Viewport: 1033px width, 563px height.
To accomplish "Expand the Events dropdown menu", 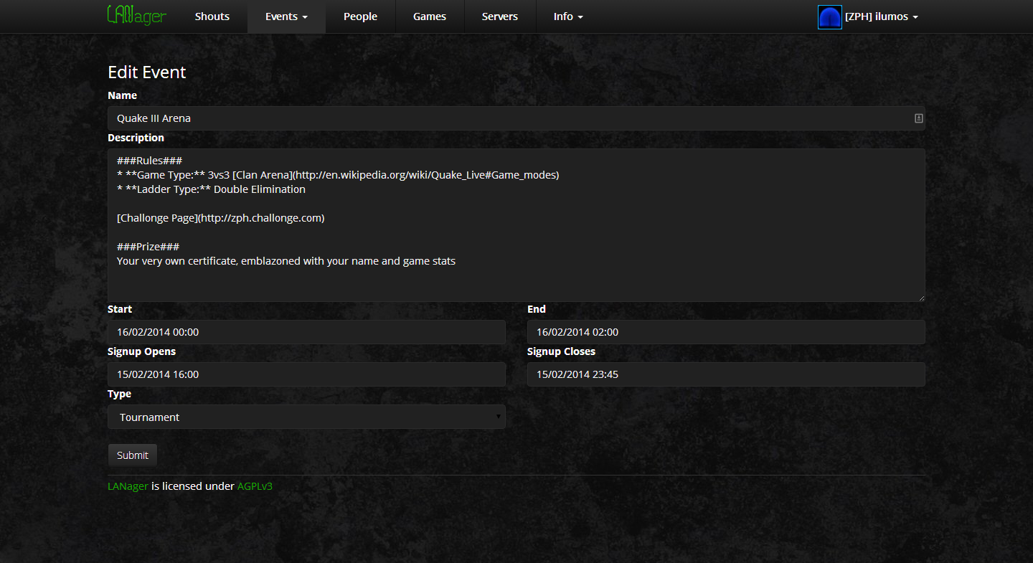I will click(x=286, y=16).
